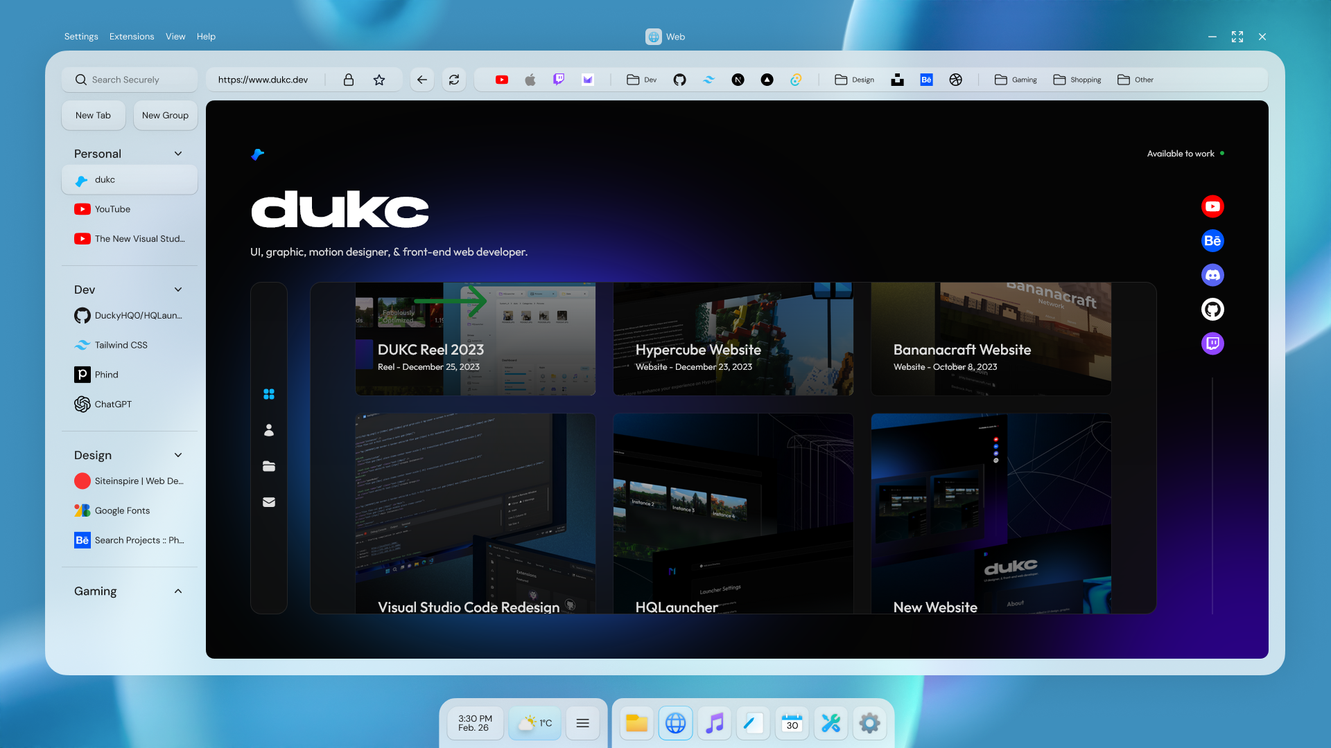Switch to the dukc tab

[130, 180]
